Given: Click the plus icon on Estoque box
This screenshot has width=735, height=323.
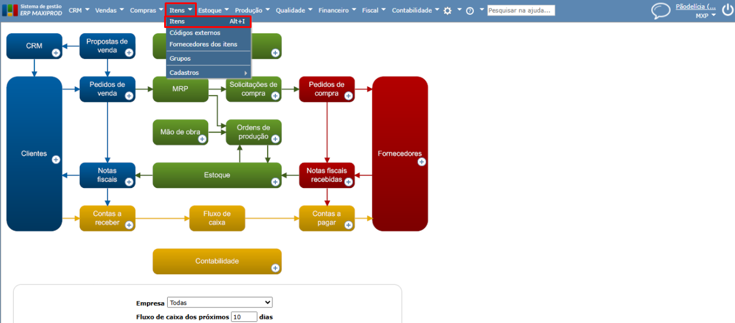Looking at the screenshot, I should coord(275,181).
